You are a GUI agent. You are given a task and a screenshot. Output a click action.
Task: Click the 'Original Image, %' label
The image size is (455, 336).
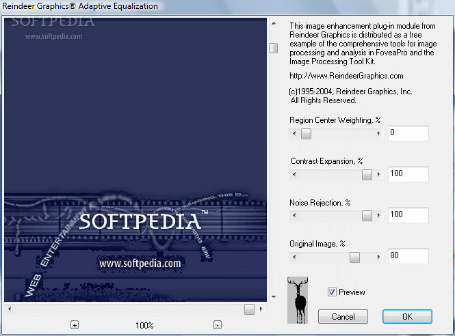click(317, 244)
